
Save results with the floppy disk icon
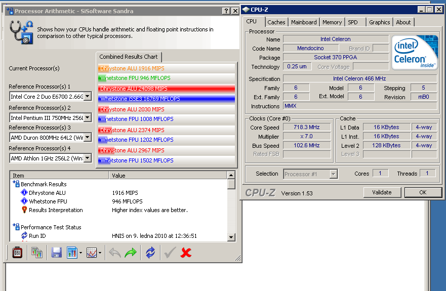click(x=56, y=252)
